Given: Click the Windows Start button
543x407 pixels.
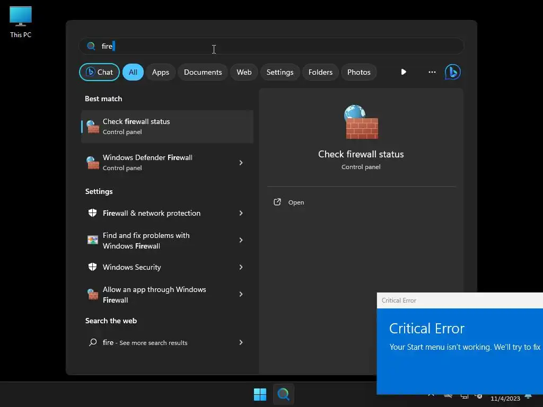Looking at the screenshot, I should 260,394.
